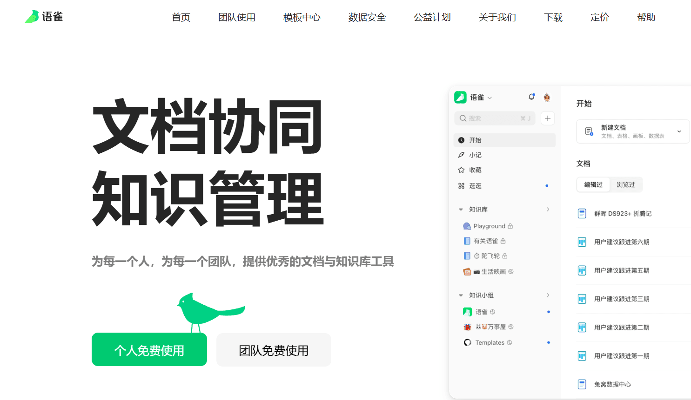Click the 生活映画 knowledge base icon
Screen dimensions: 691x400
tap(467, 272)
